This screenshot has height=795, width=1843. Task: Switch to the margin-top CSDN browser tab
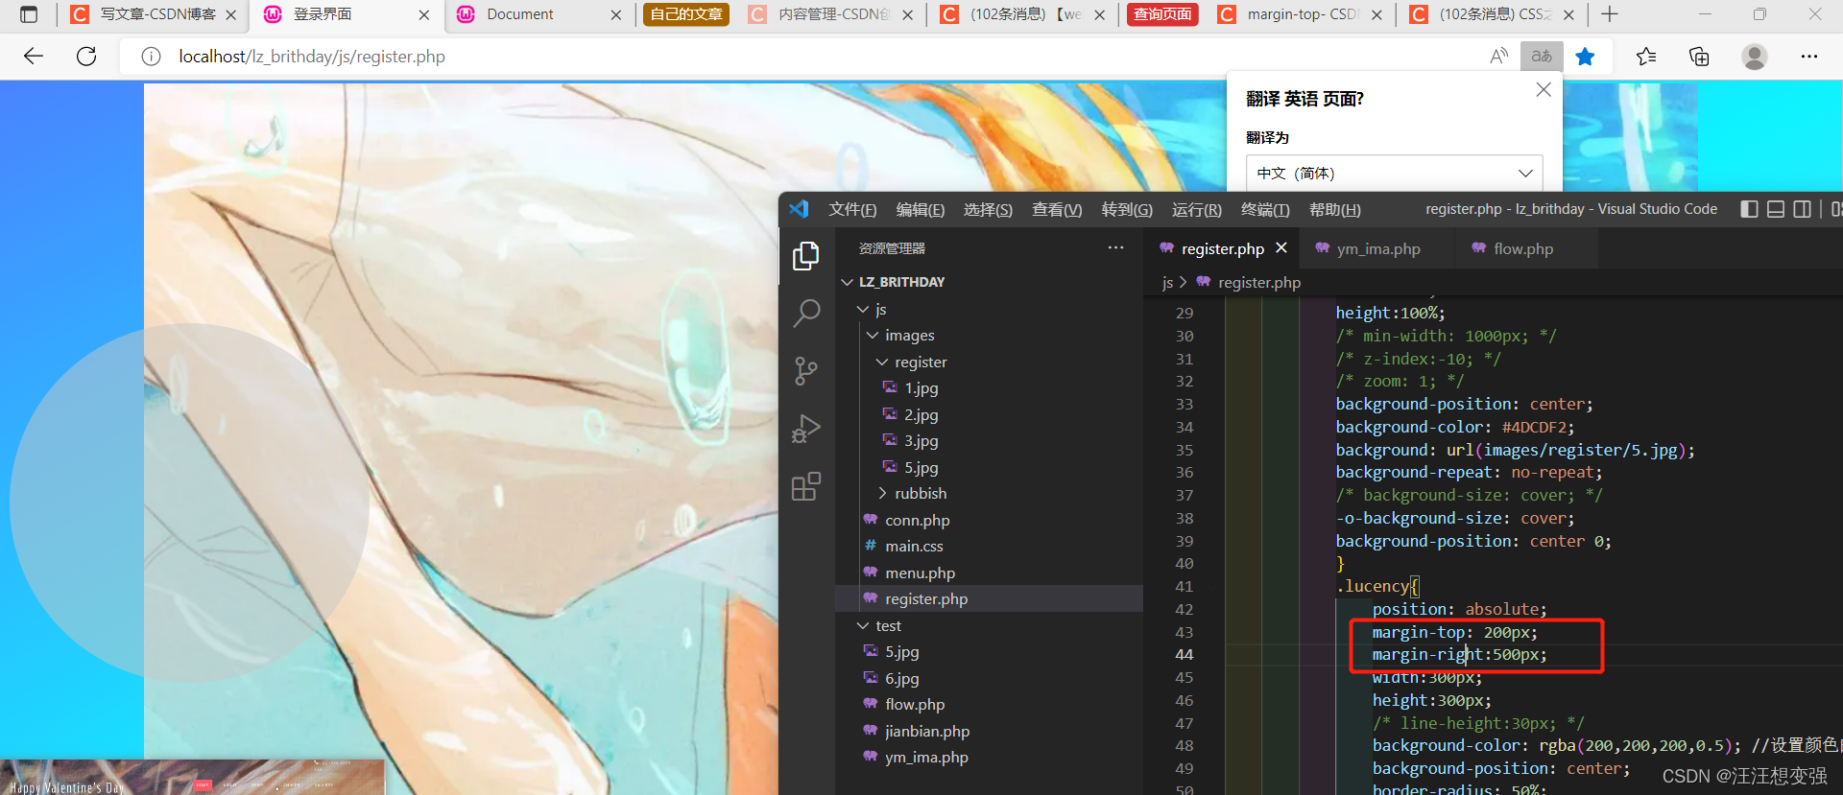tap(1302, 14)
